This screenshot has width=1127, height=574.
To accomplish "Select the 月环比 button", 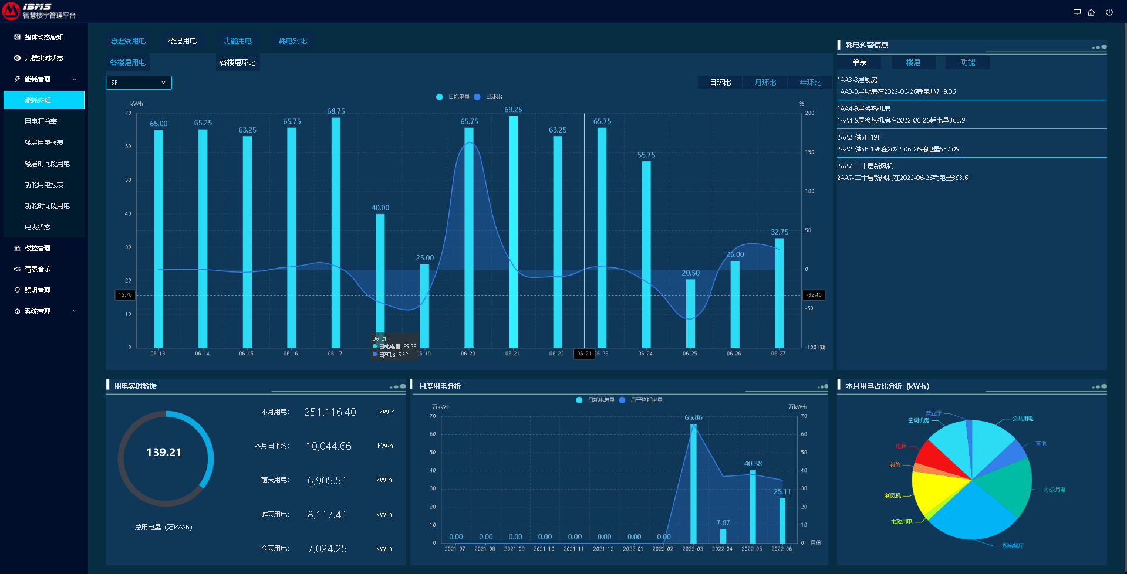I will [x=765, y=83].
